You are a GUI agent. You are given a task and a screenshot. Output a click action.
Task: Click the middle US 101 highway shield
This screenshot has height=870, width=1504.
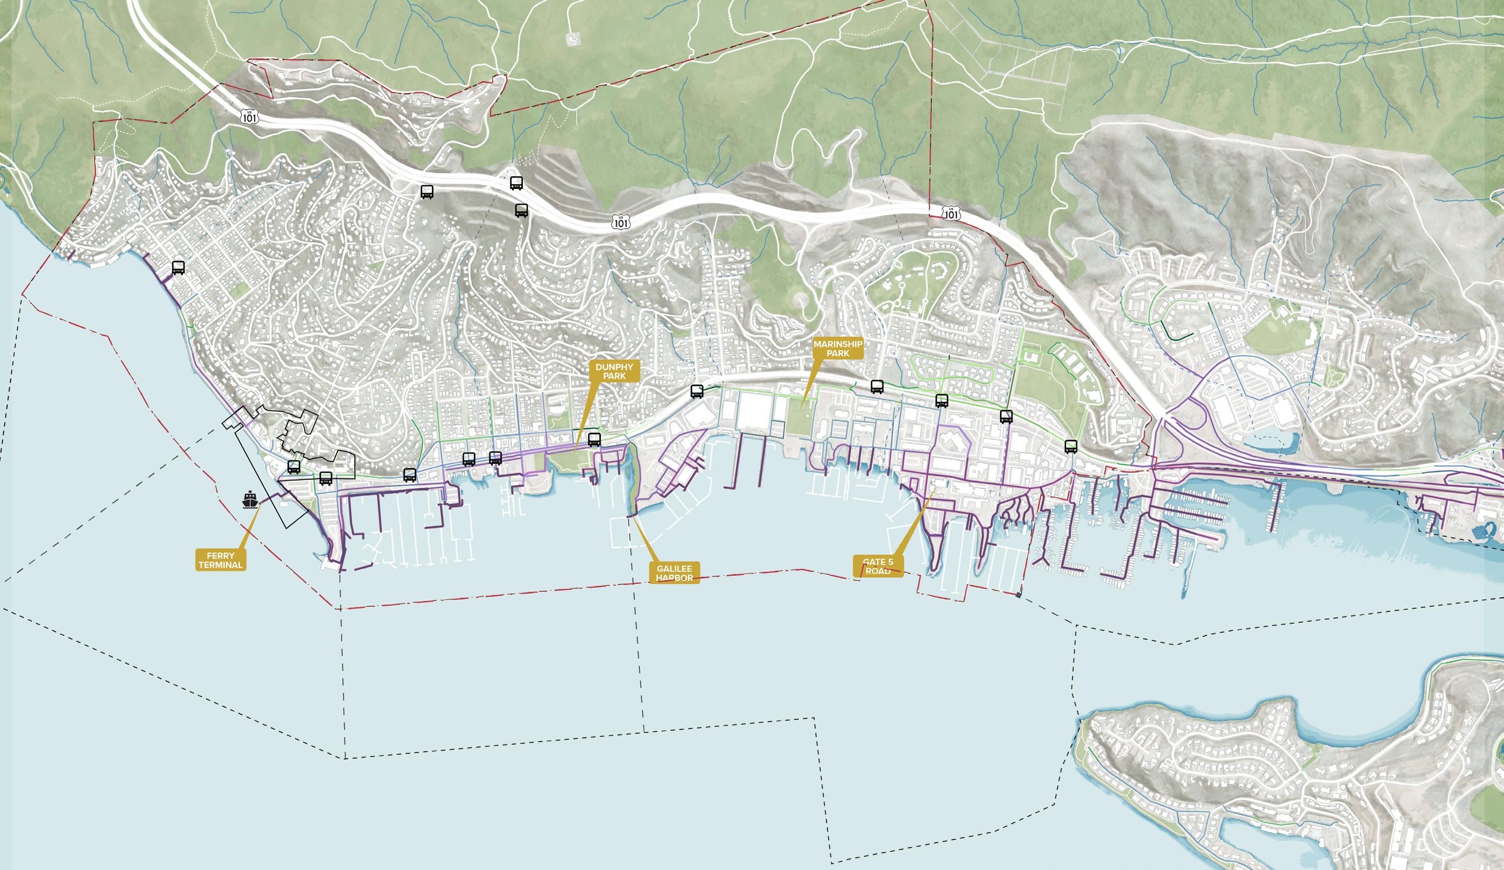[621, 222]
